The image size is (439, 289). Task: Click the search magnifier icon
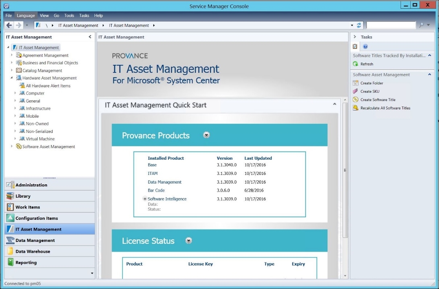(422, 25)
